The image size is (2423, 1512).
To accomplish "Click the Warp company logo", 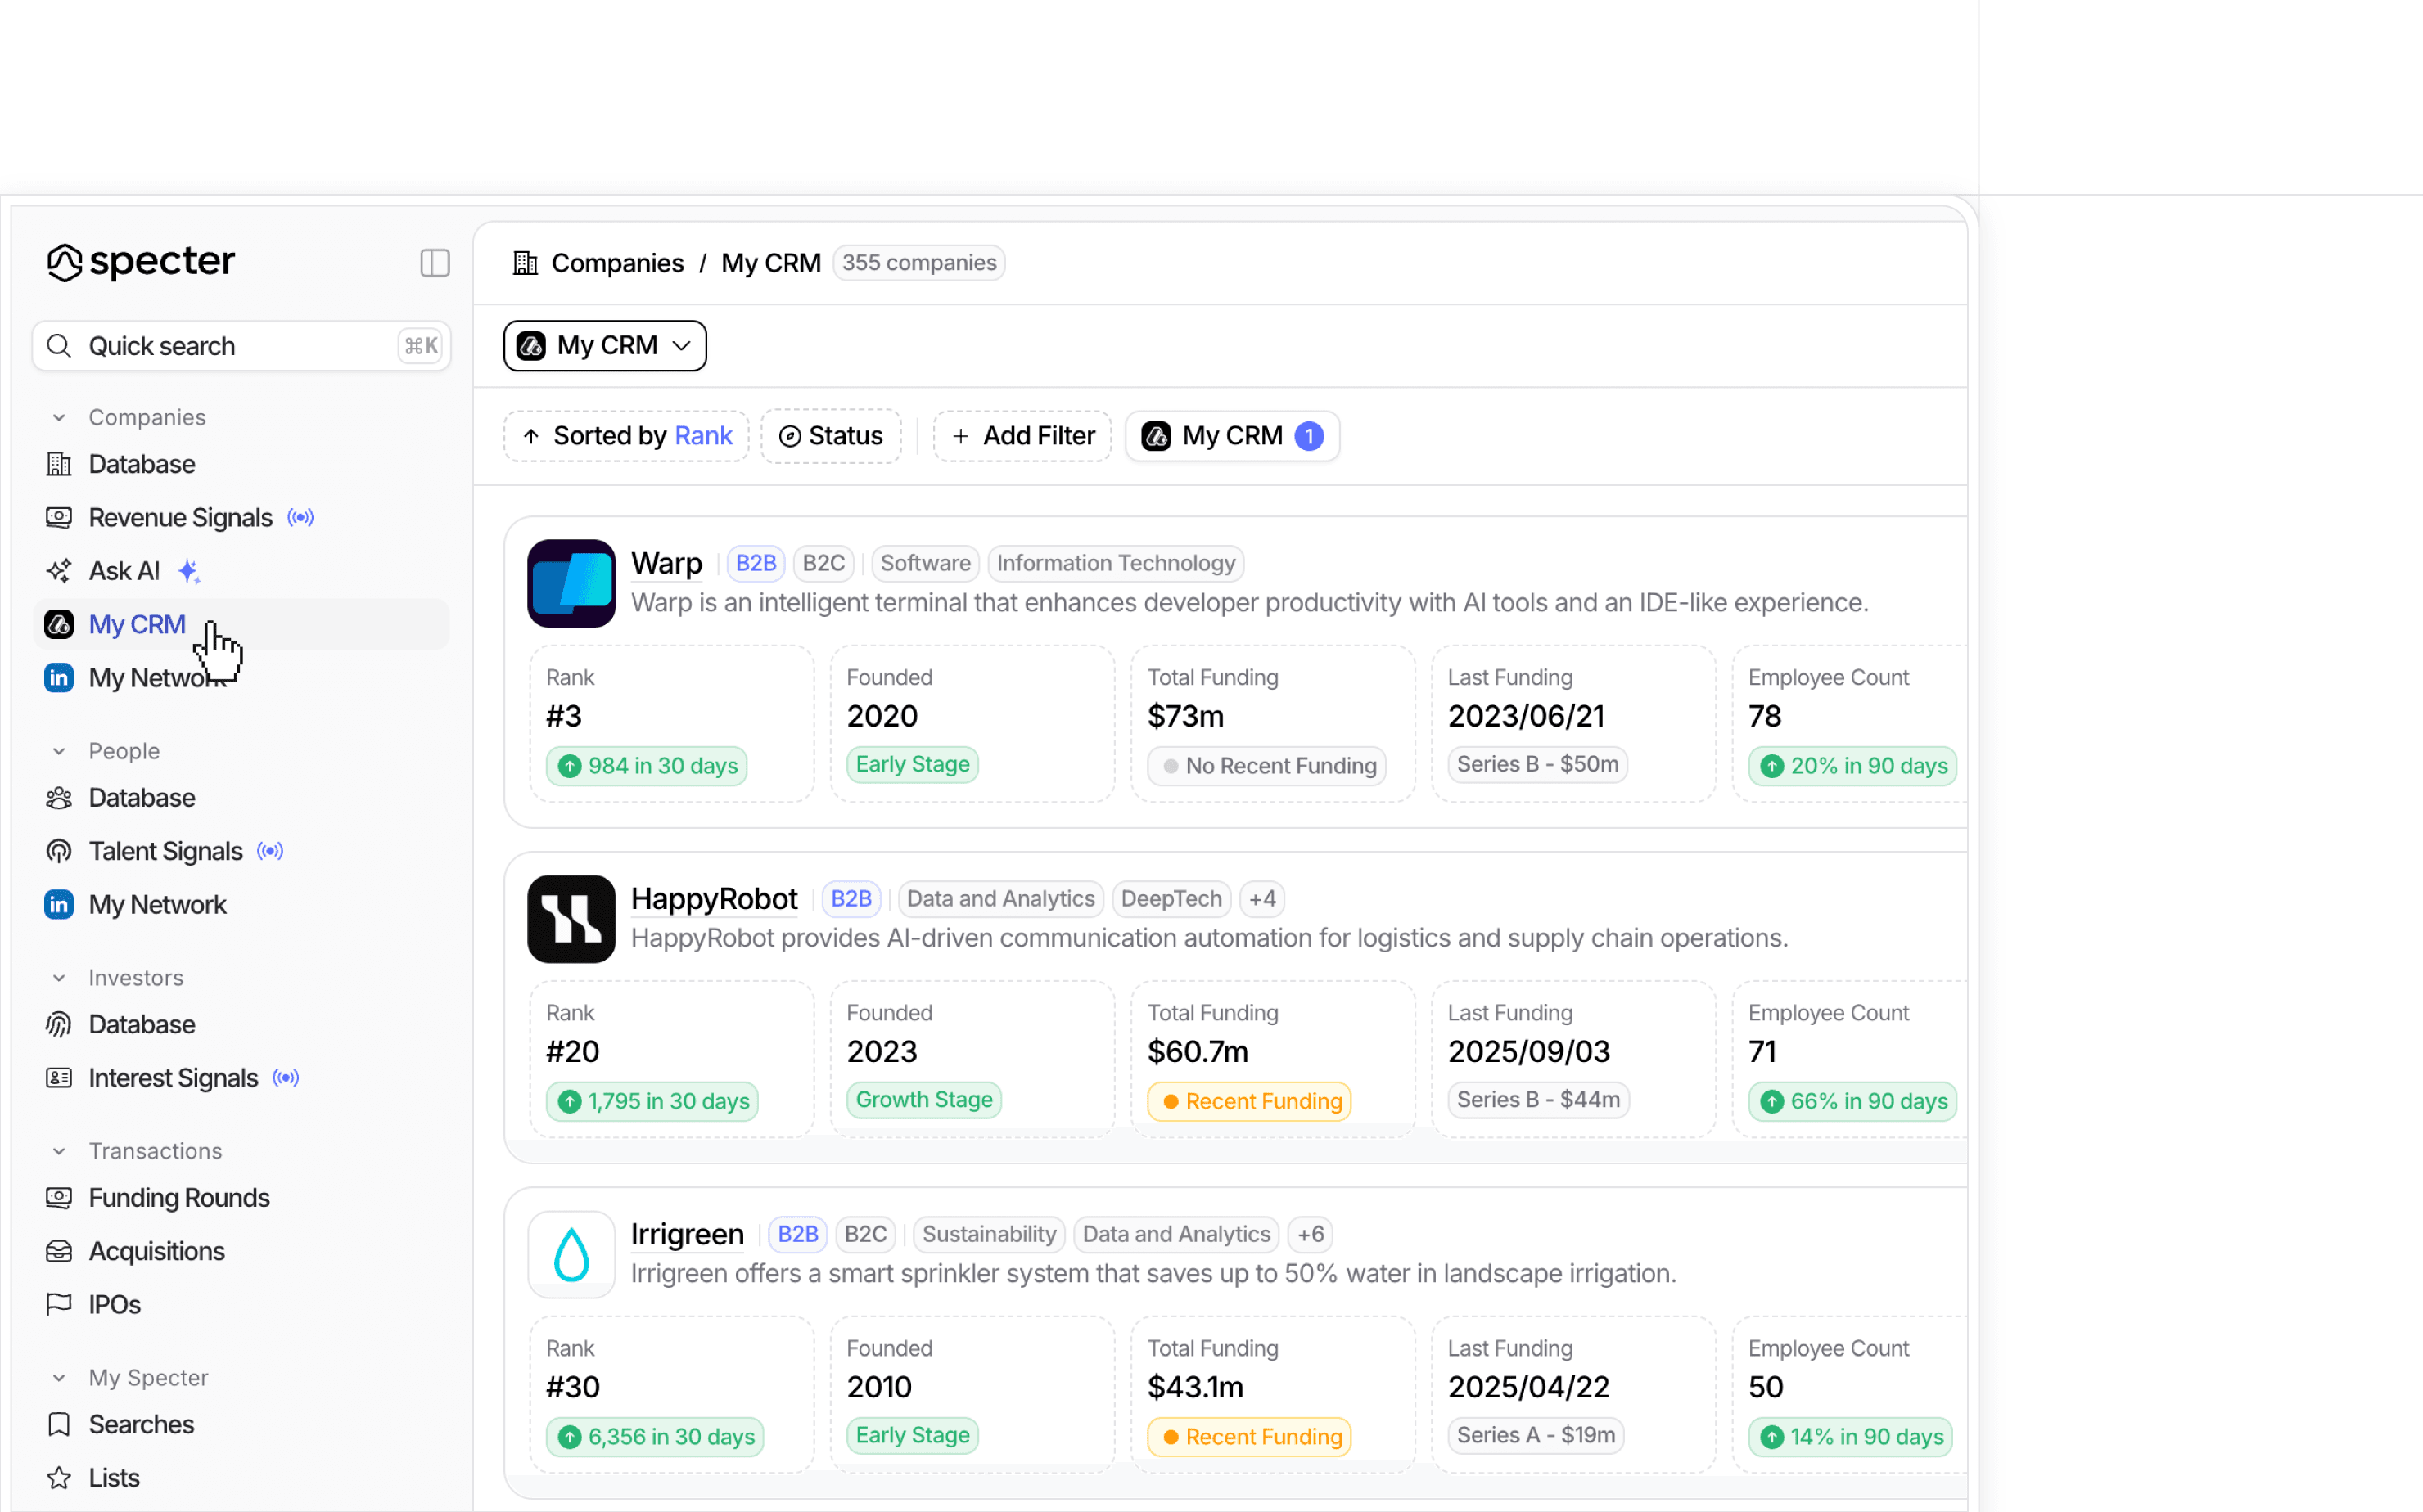I will (571, 583).
